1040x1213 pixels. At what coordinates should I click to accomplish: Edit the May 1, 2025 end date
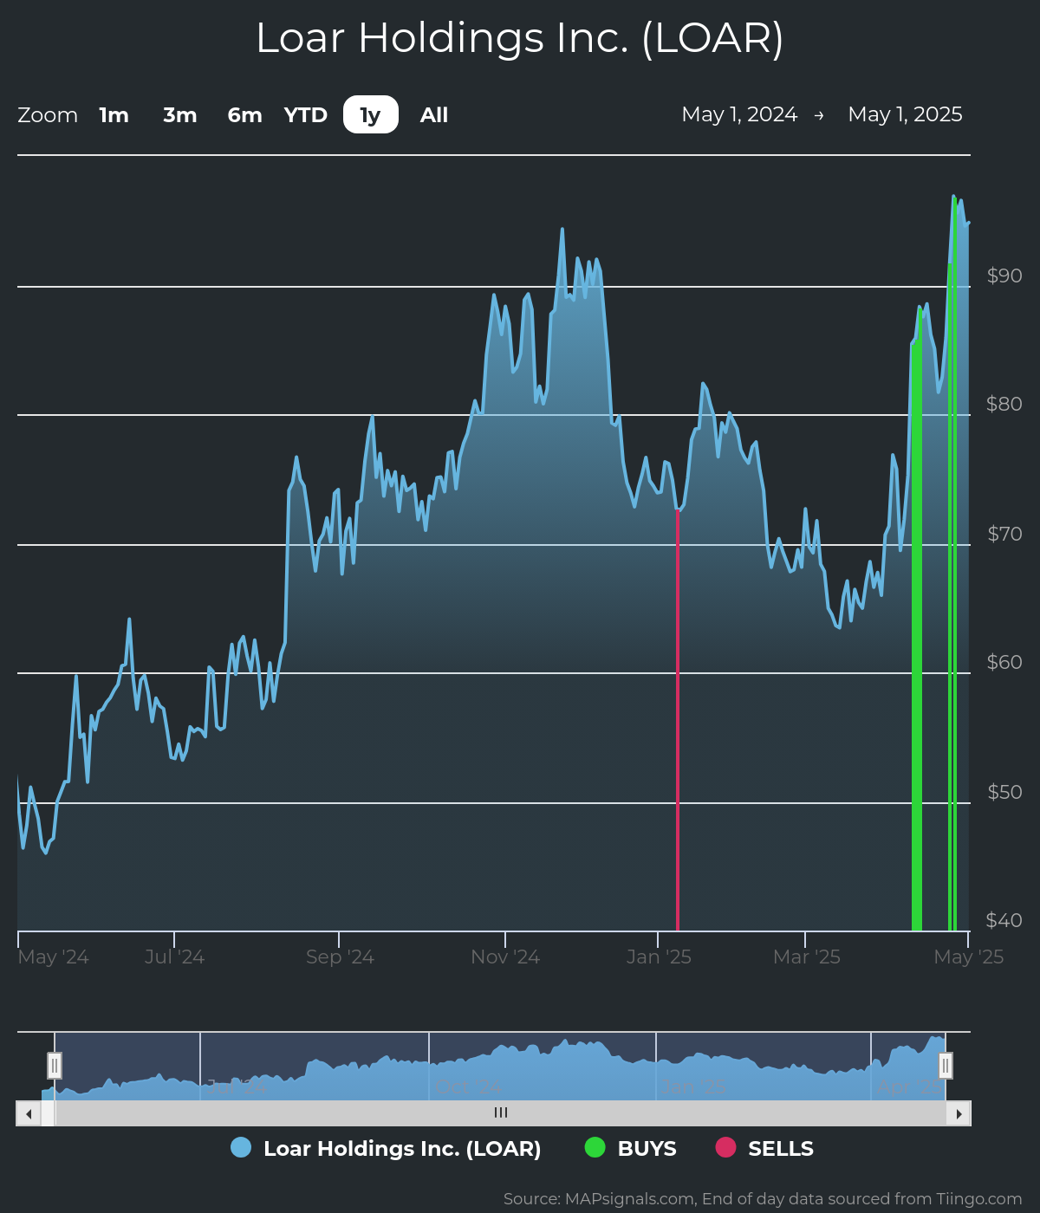905,114
